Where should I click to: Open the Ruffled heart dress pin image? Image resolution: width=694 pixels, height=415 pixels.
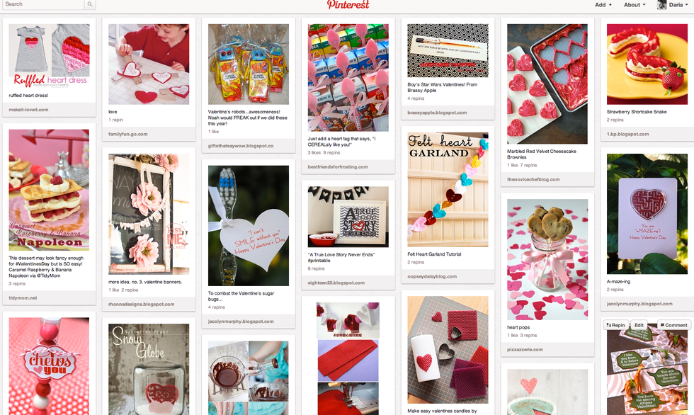49,55
